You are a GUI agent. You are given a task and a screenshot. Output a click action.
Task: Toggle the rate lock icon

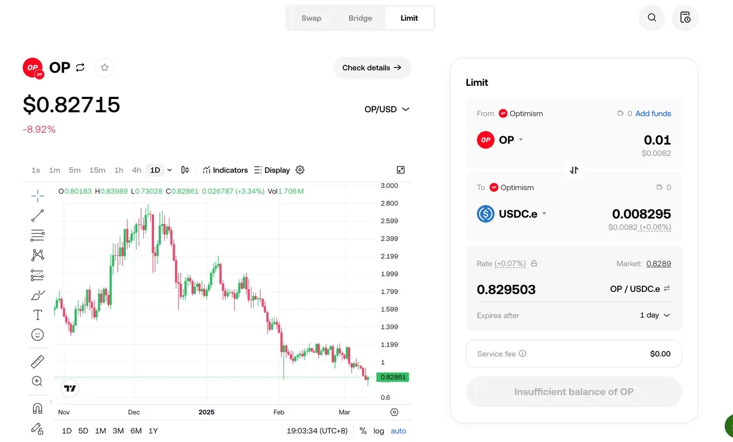click(x=534, y=264)
